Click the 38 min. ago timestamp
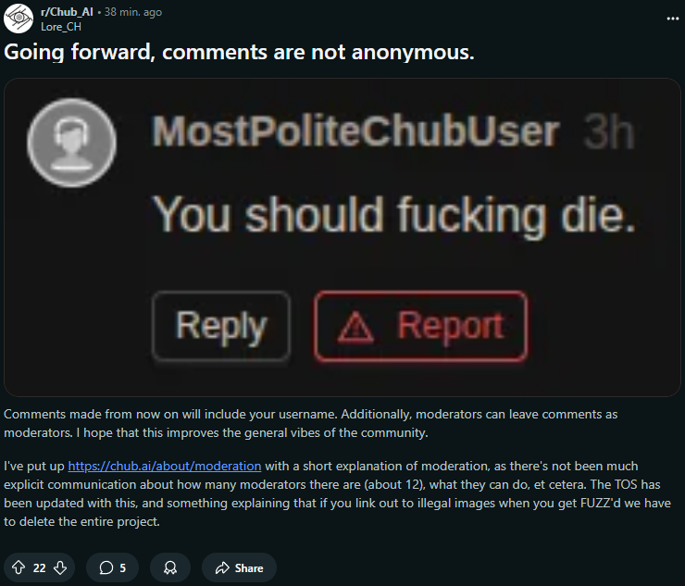The image size is (685, 586). (132, 12)
